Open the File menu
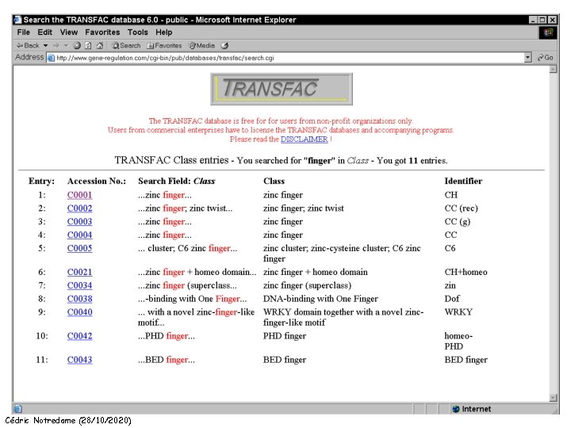 point(23,32)
